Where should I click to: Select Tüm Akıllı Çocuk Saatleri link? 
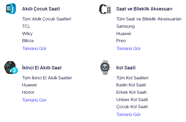pyautogui.click(x=47, y=19)
